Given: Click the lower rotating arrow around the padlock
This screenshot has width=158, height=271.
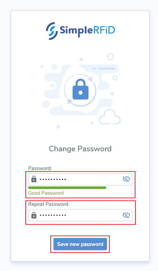Looking at the screenshot, I should pos(70,101).
